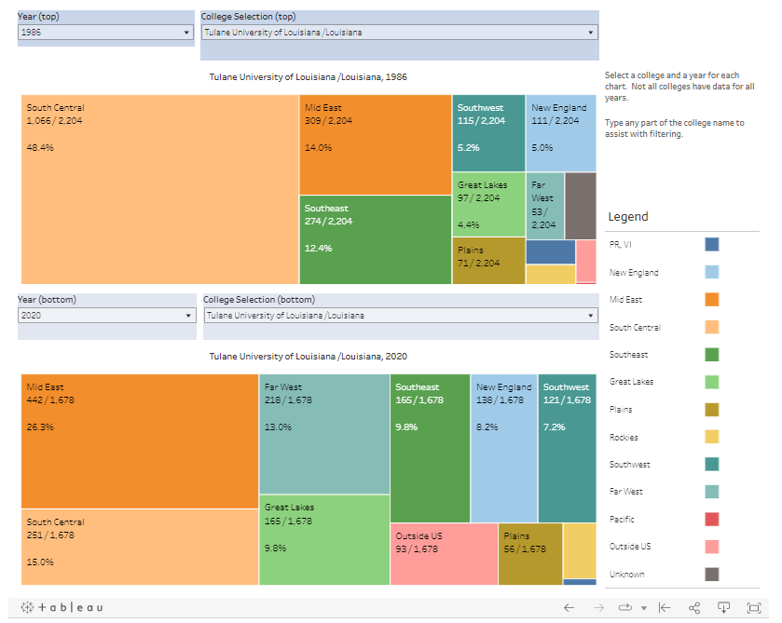This screenshot has width=782, height=623.
Task: Open the Year (top) dropdown
Action: tap(104, 32)
